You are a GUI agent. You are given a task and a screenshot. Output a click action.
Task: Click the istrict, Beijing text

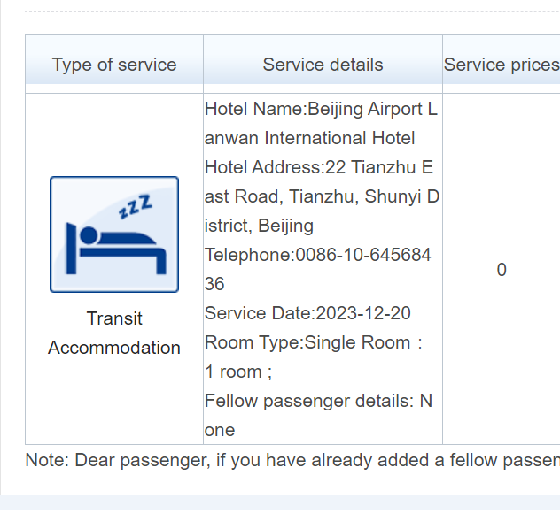pos(259,226)
